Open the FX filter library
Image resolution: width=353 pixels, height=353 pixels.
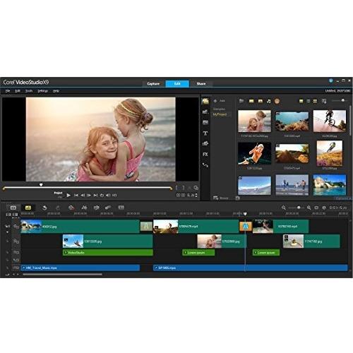205,155
